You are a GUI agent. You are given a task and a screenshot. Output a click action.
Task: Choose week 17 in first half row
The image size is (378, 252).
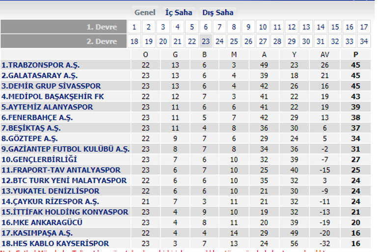click(x=364, y=27)
